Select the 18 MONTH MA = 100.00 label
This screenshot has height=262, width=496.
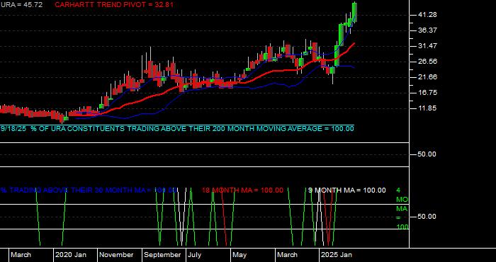pos(242,190)
